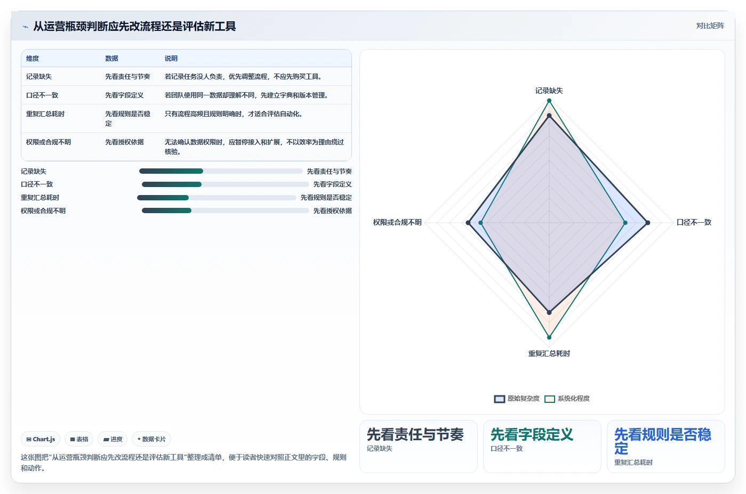This screenshot has height=494, width=746.
Task: Click the 说明 column header
Action: [171, 59]
